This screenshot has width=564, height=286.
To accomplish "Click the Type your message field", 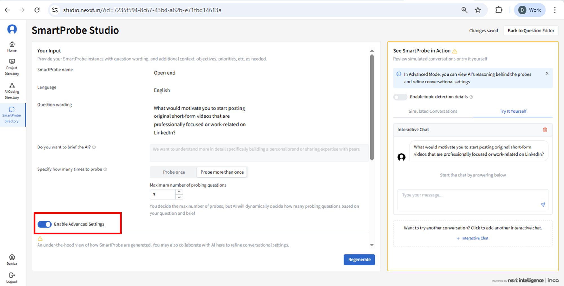I will point(468,195).
